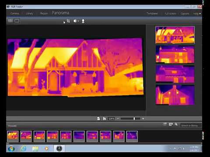Select the first filmstrip thumbnail
Image resolution: width=210 pixels, height=157 pixels.
pyautogui.click(x=13, y=136)
